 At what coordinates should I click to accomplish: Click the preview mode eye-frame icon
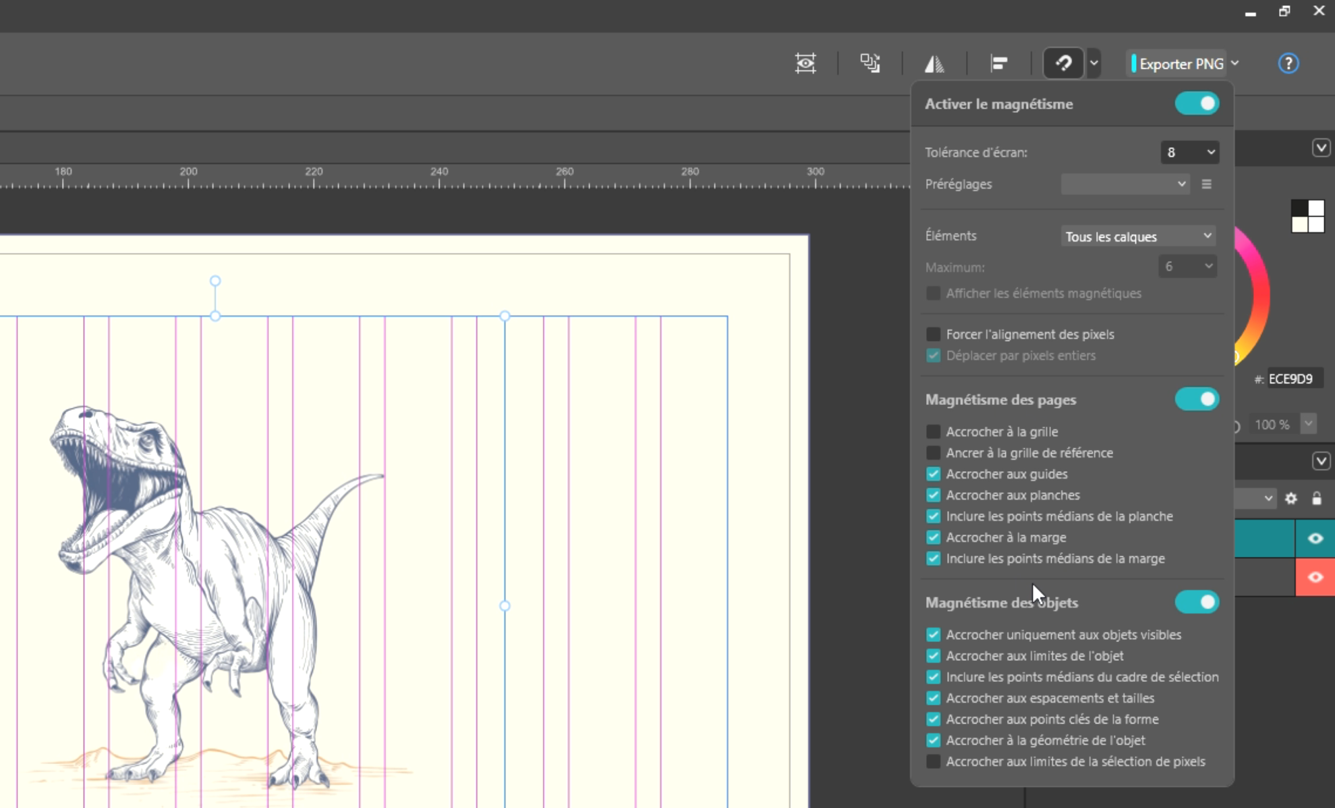[x=805, y=63]
